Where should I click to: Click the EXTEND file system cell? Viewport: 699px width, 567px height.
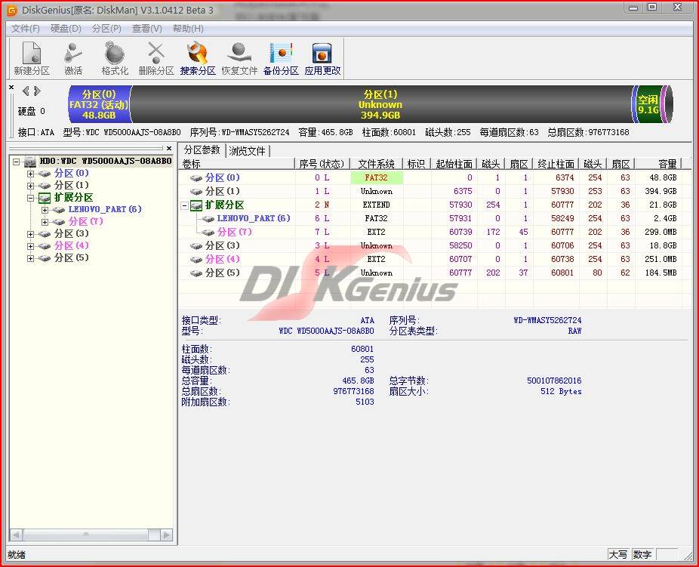tap(377, 205)
